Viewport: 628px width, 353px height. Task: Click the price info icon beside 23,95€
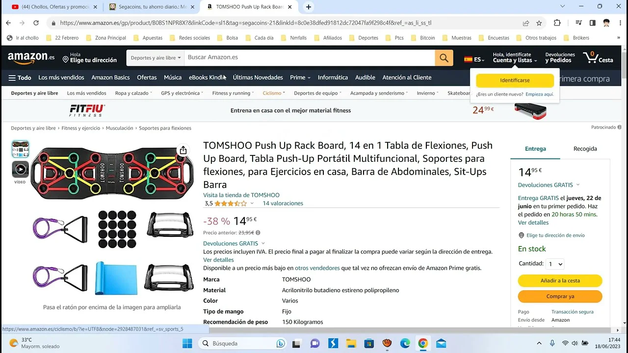(258, 233)
